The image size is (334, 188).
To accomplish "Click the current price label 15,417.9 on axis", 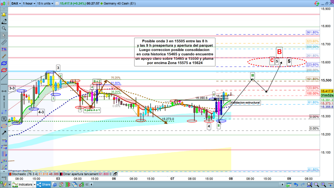I will pyautogui.click(x=326, y=91).
